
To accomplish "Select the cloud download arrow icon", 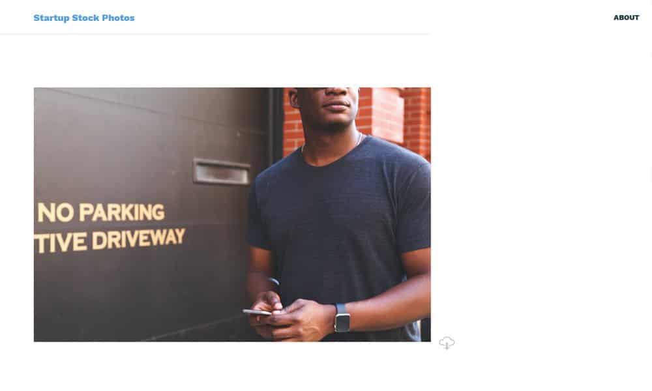I will pos(447,343).
